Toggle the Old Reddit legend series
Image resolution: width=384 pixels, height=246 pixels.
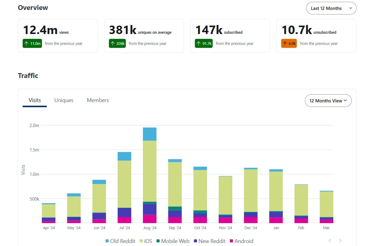click(x=120, y=241)
